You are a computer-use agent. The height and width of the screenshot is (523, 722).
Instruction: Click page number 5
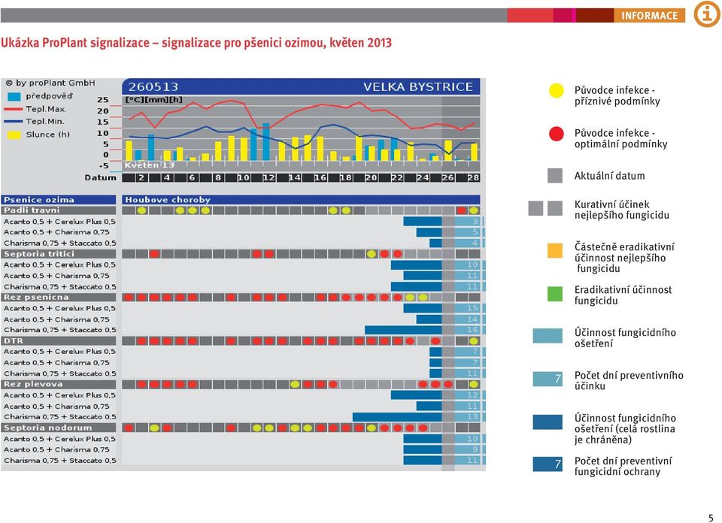[x=711, y=518]
